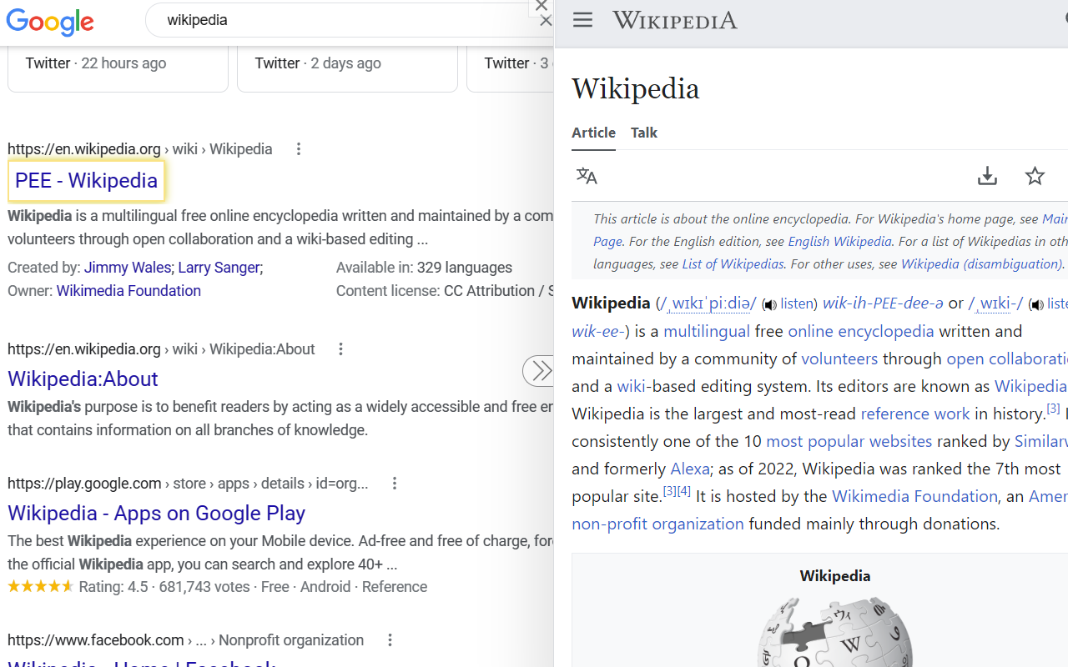Open options for Google Play result
The width and height of the screenshot is (1068, 667).
pos(395,484)
